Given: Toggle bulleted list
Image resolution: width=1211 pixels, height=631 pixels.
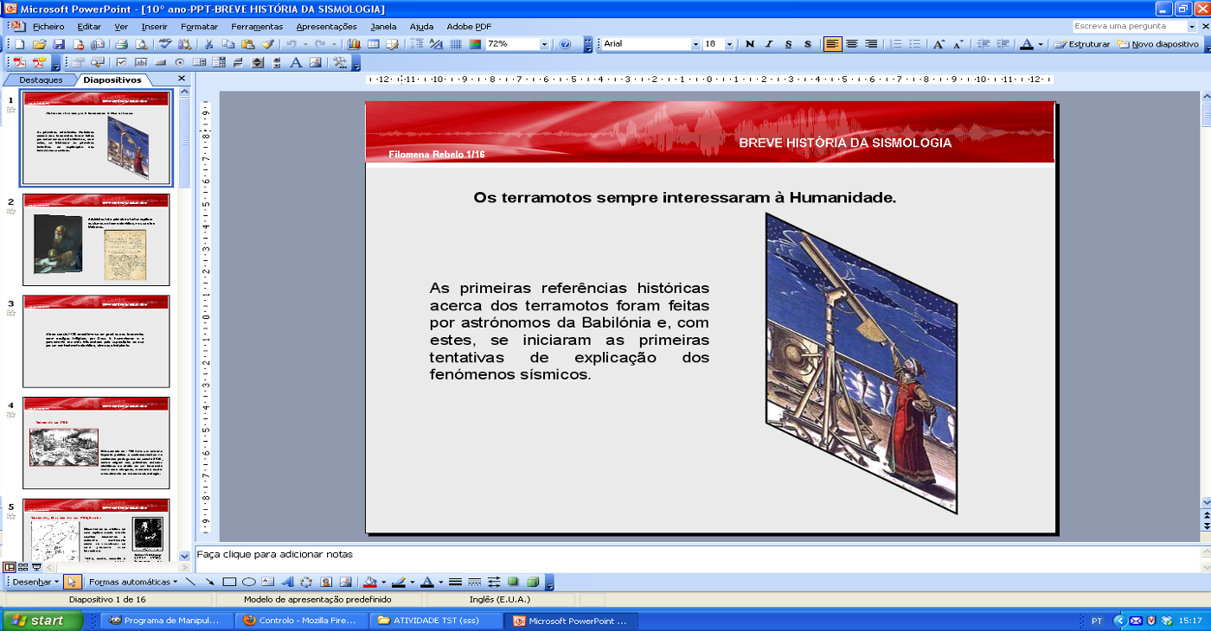Looking at the screenshot, I should 915,44.
